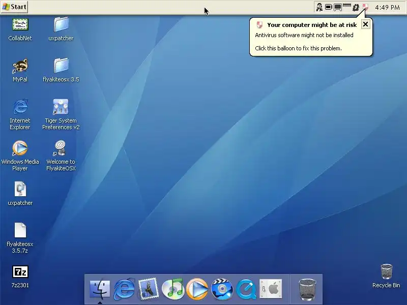407x305 pixels.
Task: Select the flyakiteosx 3.5 folder
Action: [61, 70]
